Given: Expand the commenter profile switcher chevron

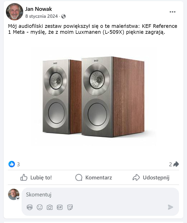Looking at the screenshot, I should 18,198.
